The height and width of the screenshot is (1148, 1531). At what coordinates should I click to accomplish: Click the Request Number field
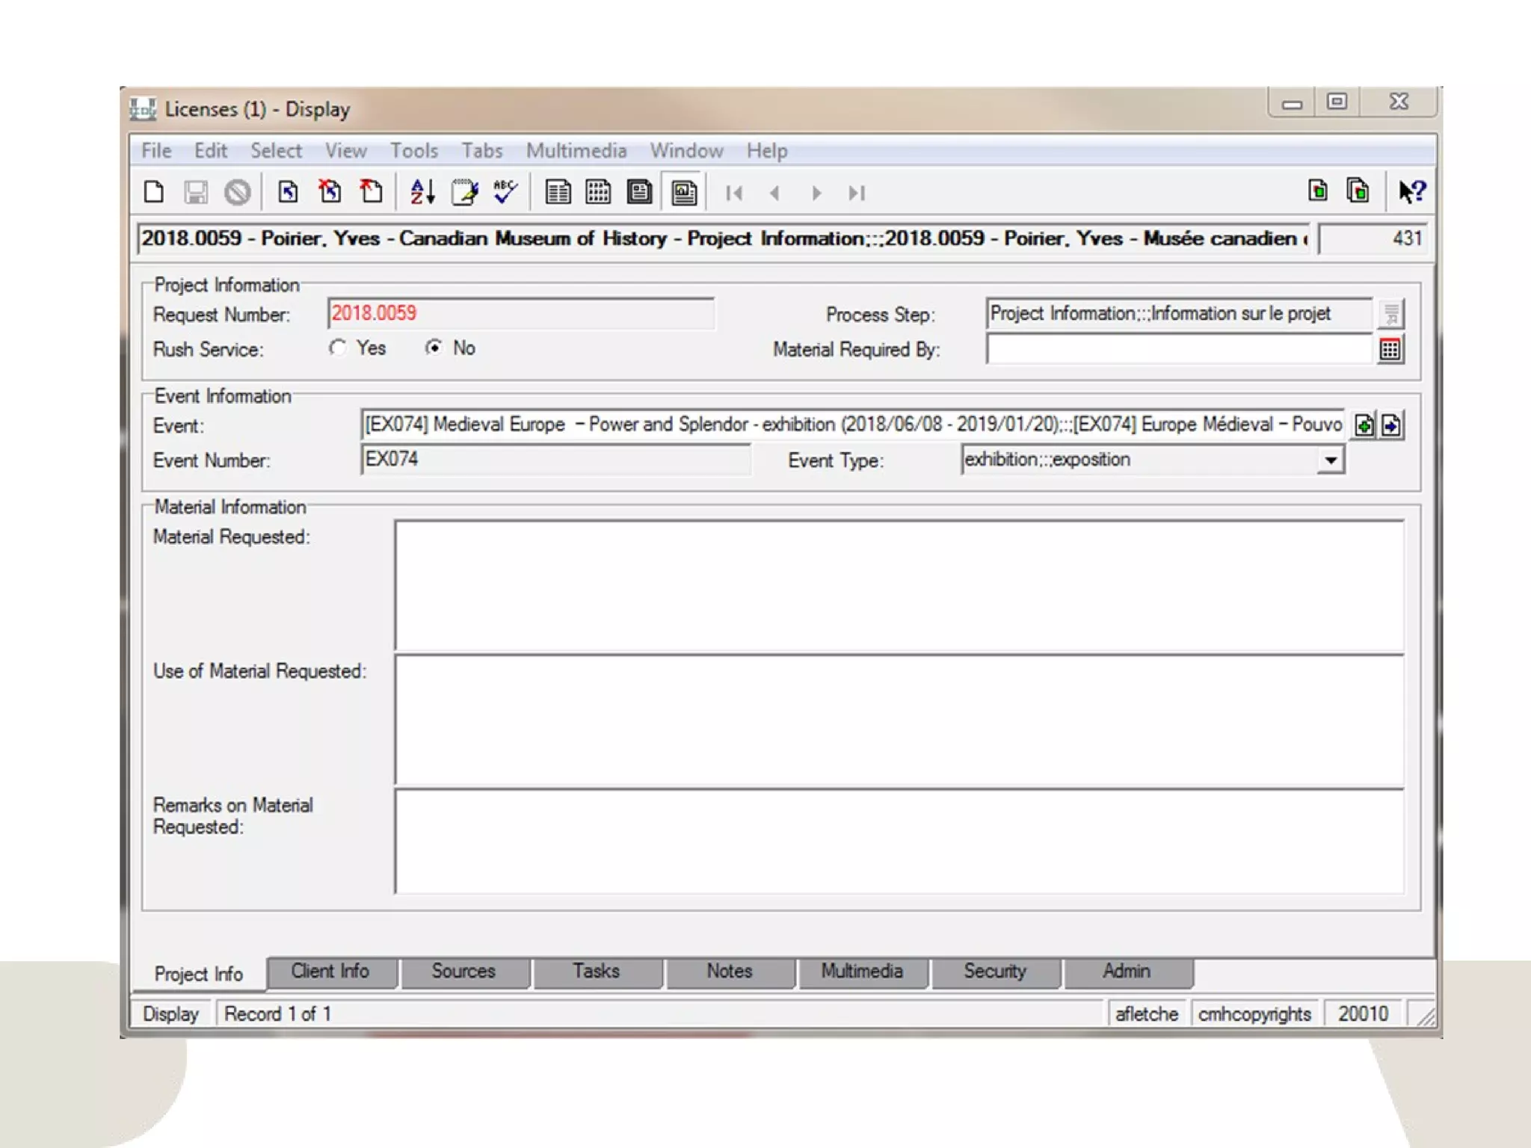coord(520,314)
